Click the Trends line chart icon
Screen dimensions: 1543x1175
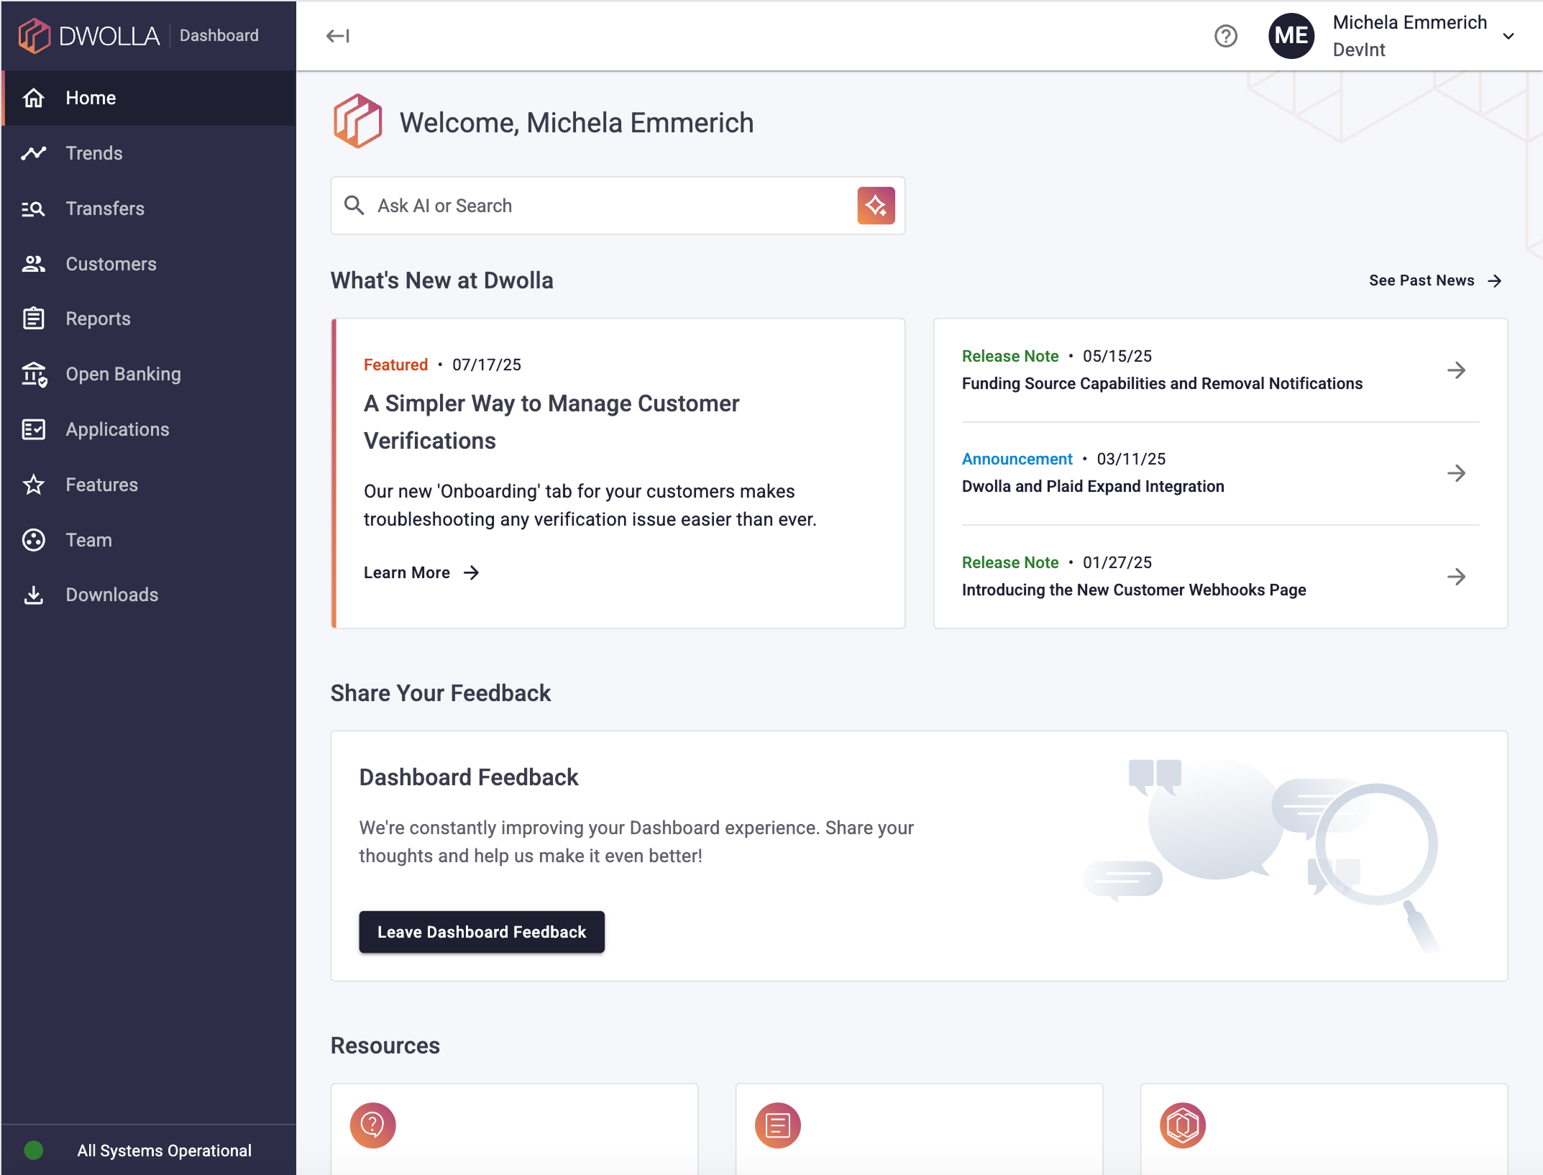[x=33, y=153]
